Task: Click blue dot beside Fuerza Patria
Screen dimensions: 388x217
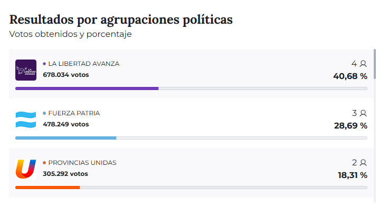Action: (x=44, y=113)
